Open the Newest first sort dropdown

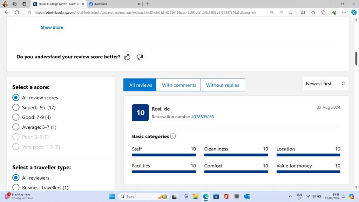325,83
